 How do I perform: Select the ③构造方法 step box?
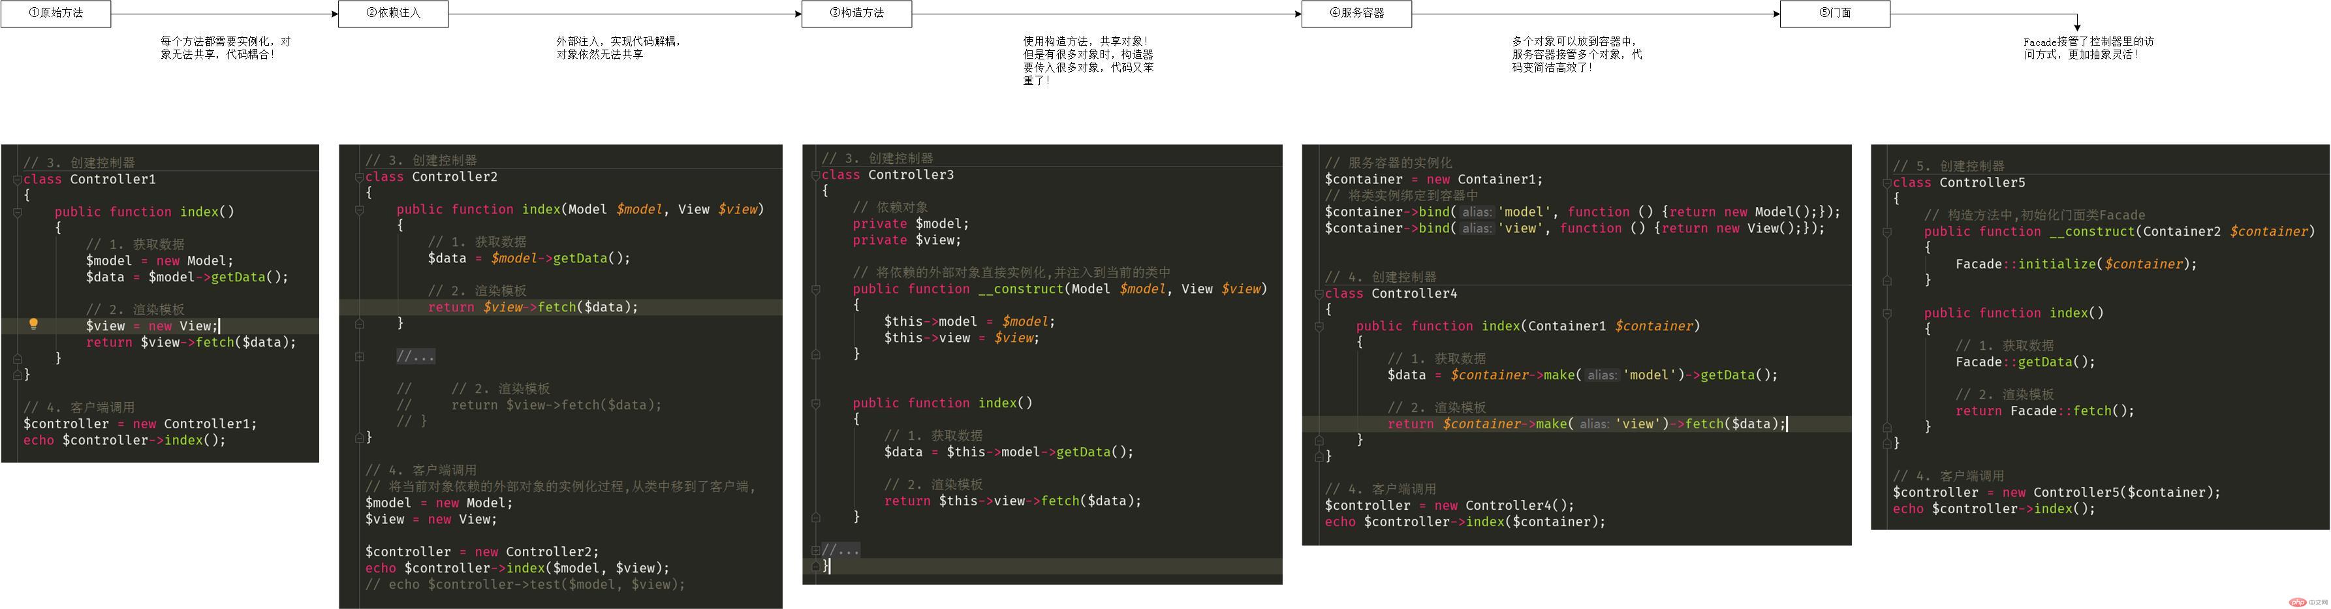856,14
